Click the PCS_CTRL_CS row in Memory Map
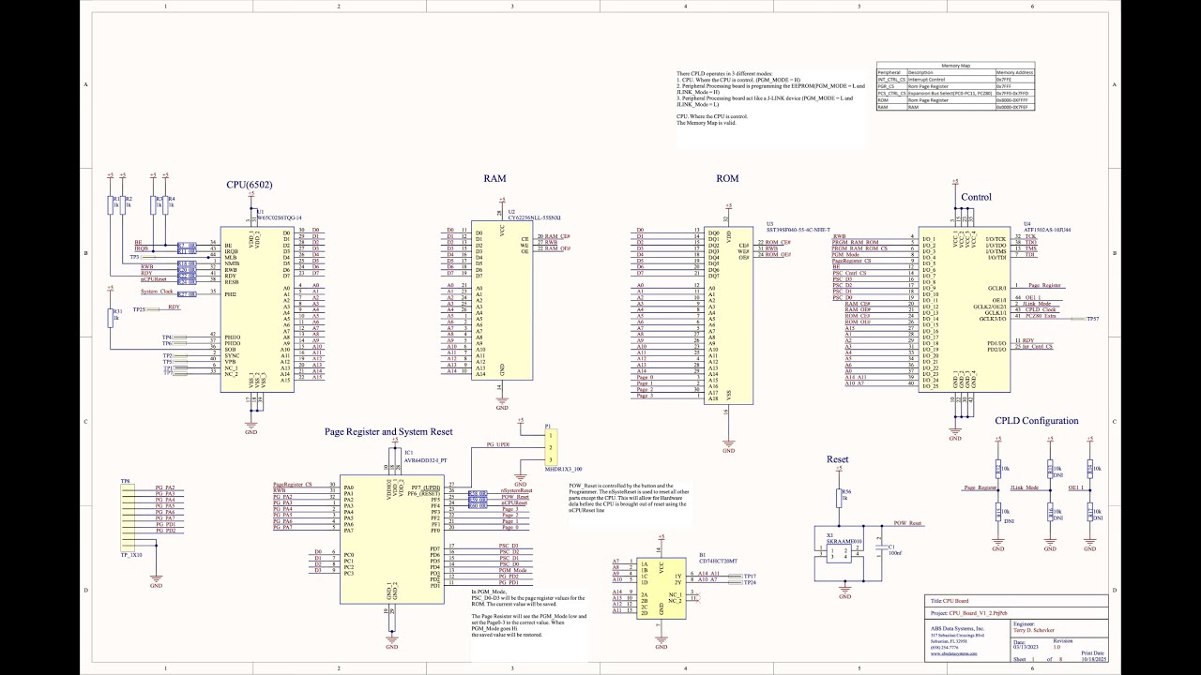Image resolution: width=1201 pixels, height=675 pixels. click(x=955, y=94)
